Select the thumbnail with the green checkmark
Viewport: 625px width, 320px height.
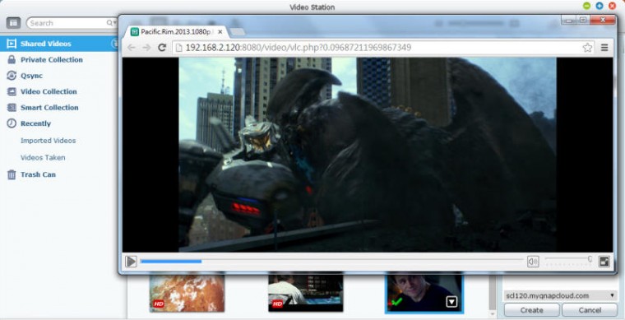(424, 293)
